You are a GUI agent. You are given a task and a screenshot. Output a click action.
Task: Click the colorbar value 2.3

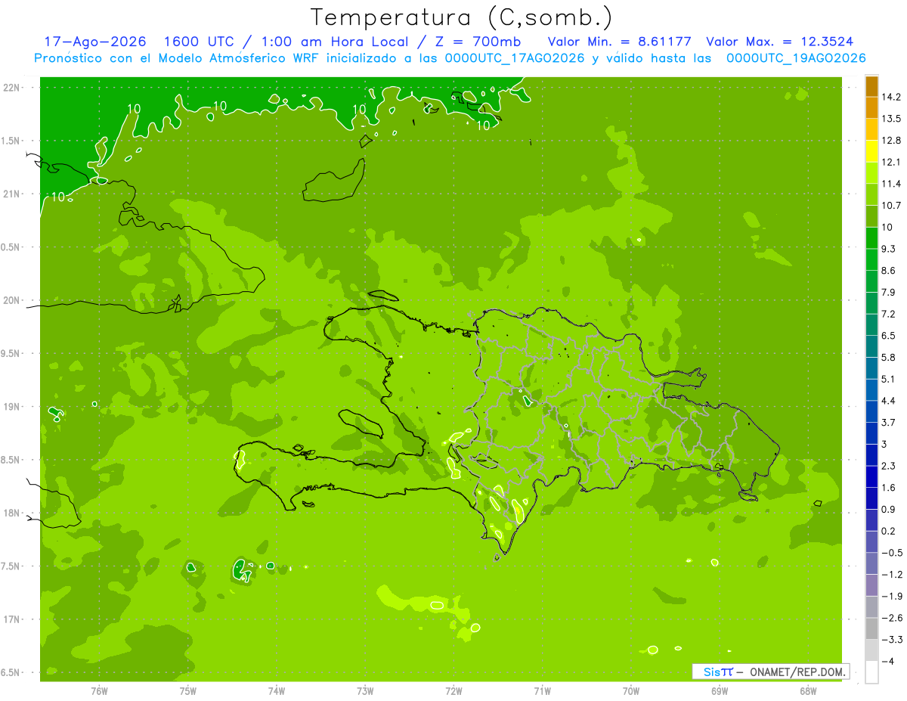[x=889, y=466]
